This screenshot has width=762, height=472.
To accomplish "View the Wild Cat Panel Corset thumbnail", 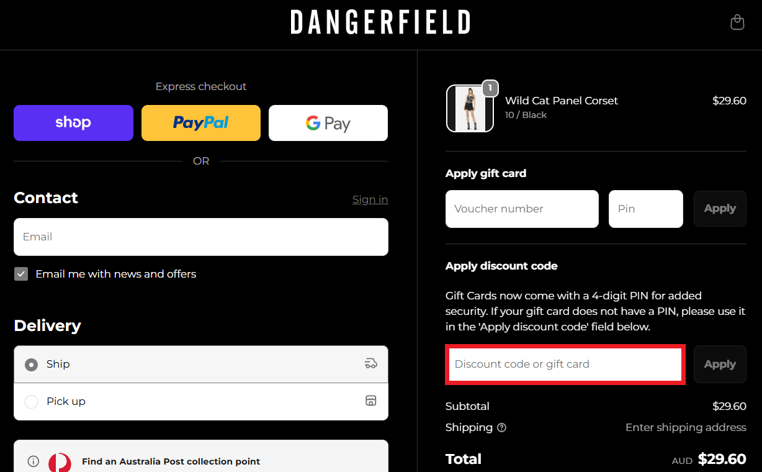I will [x=470, y=108].
